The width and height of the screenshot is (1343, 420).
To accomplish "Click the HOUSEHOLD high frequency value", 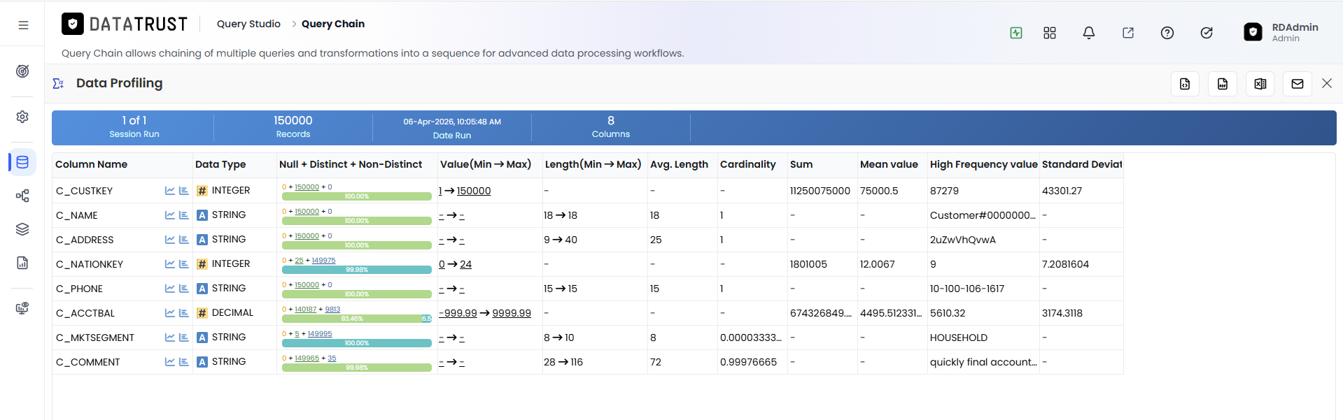I will [959, 338].
